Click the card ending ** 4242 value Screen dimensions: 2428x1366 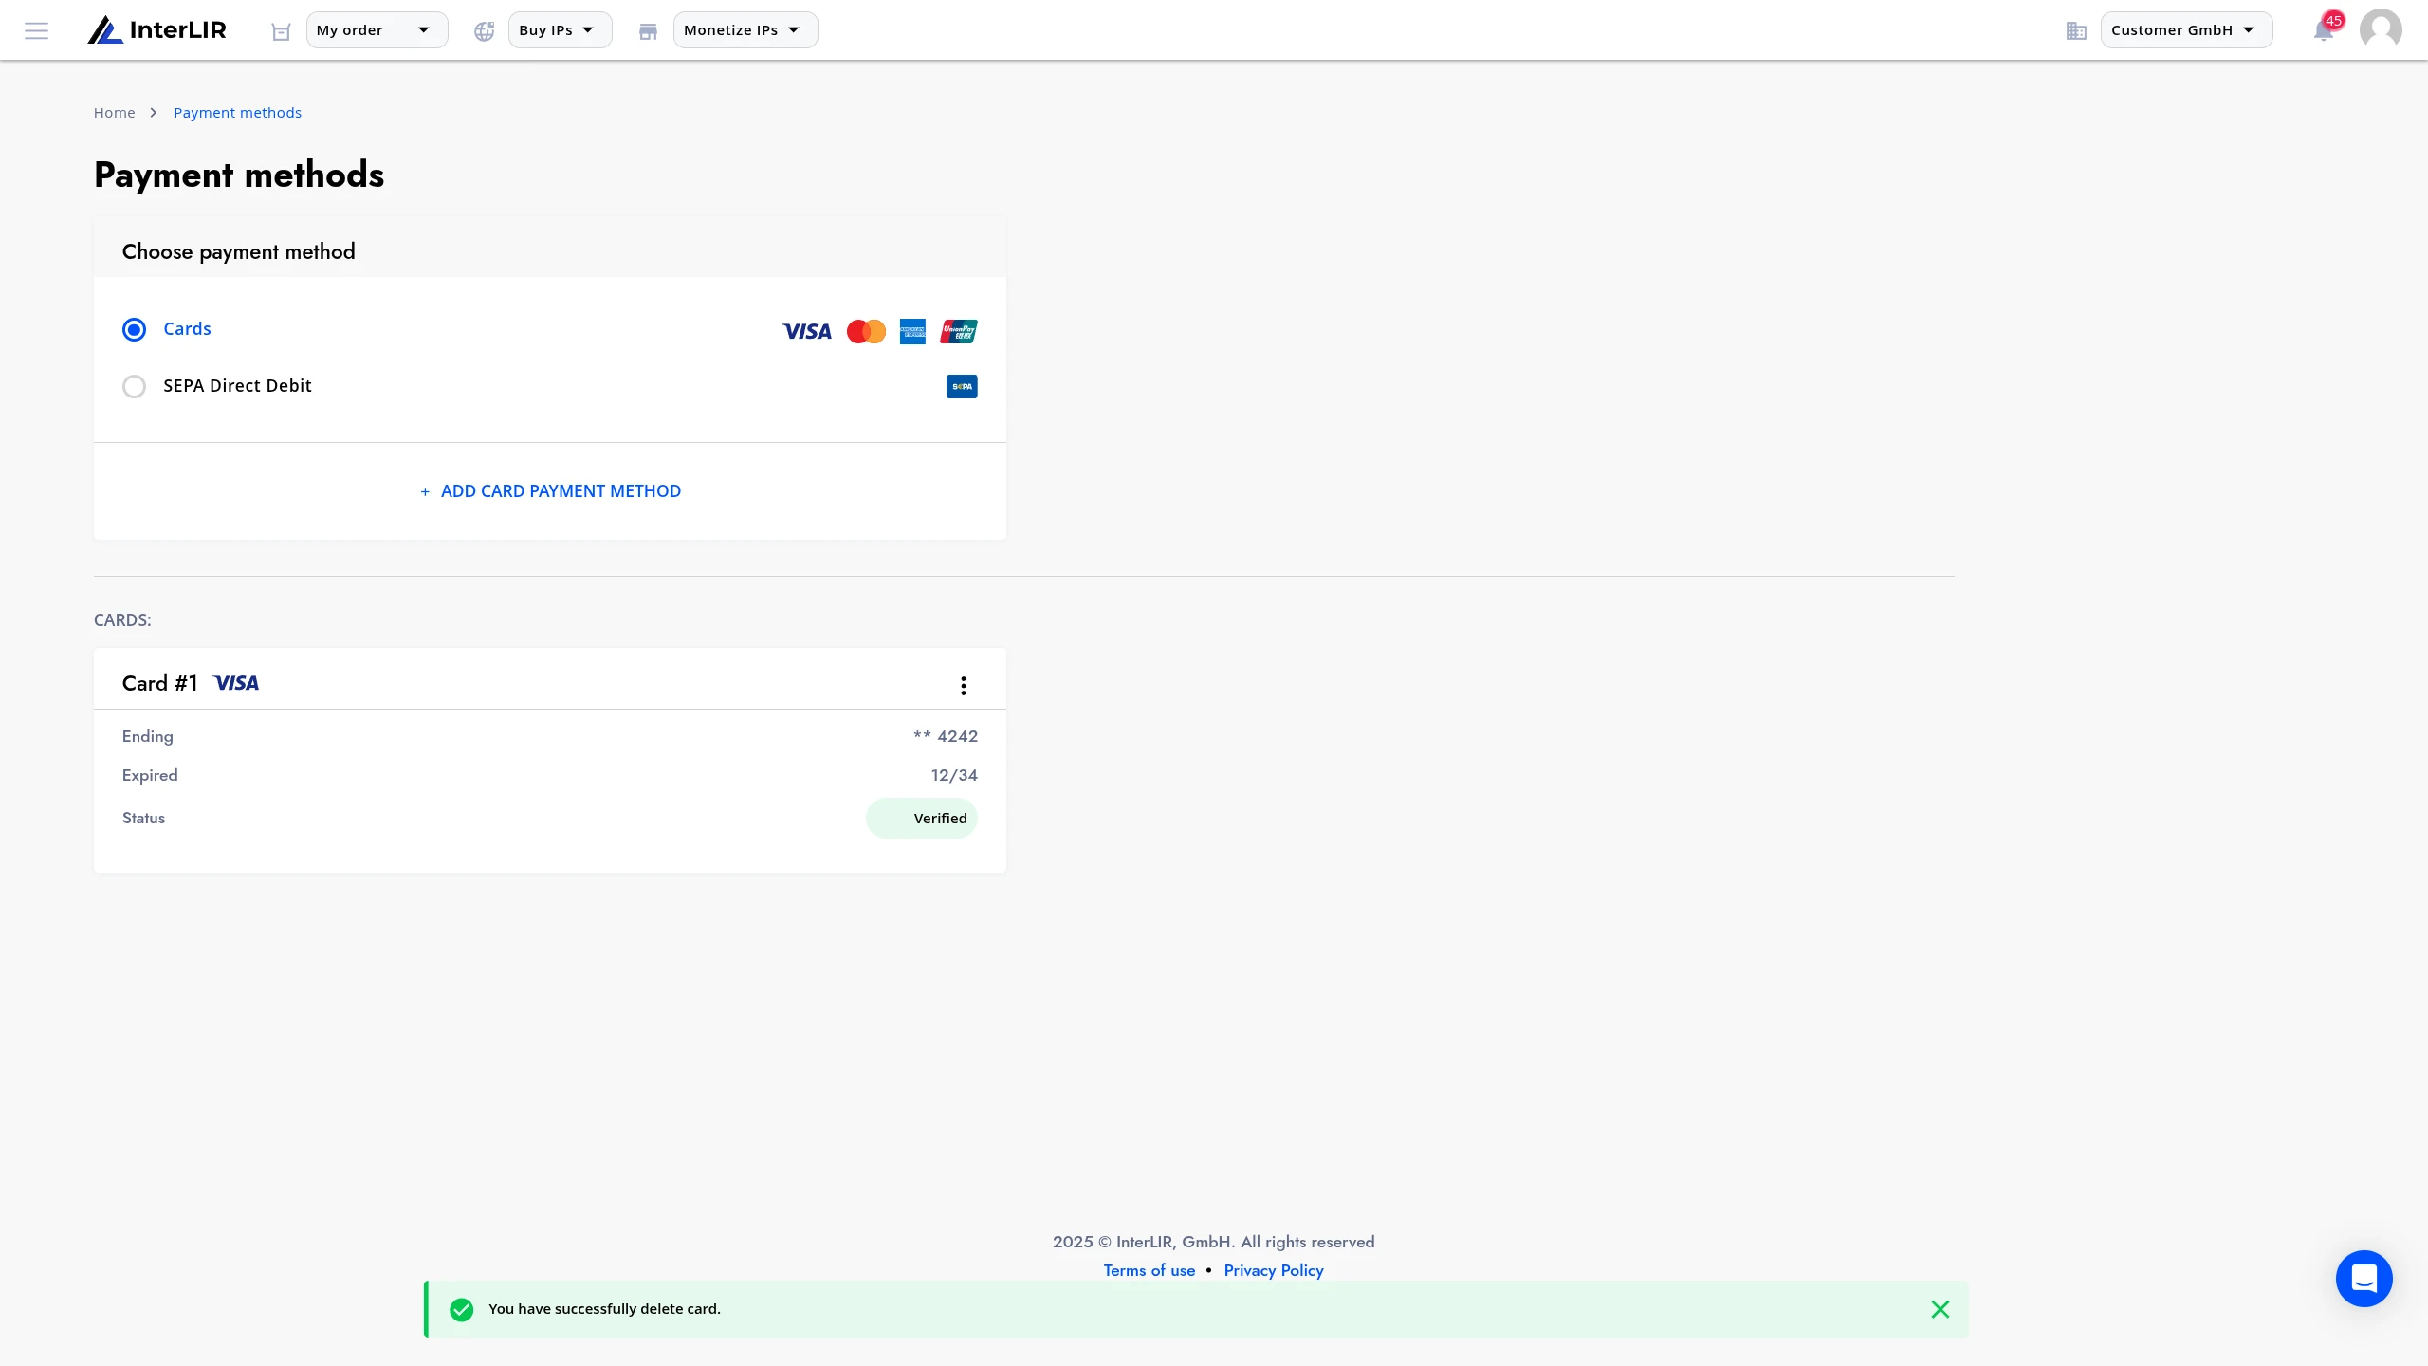click(946, 736)
